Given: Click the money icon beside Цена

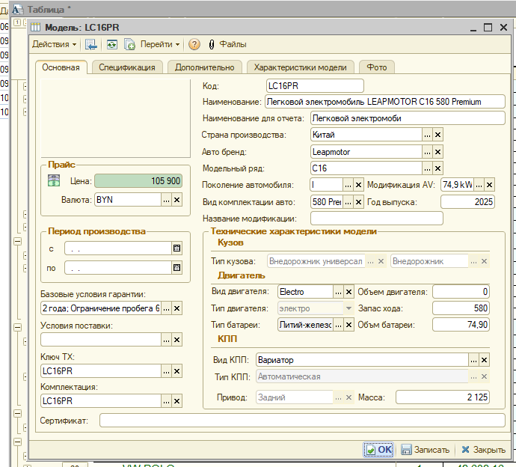Looking at the screenshot, I should point(54,180).
